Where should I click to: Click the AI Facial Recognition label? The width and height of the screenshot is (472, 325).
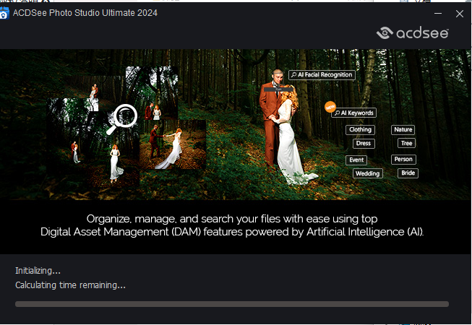[x=322, y=74]
